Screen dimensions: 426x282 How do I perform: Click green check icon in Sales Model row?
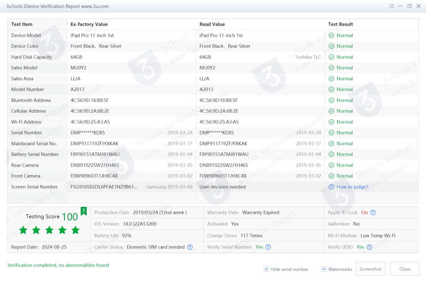click(331, 68)
